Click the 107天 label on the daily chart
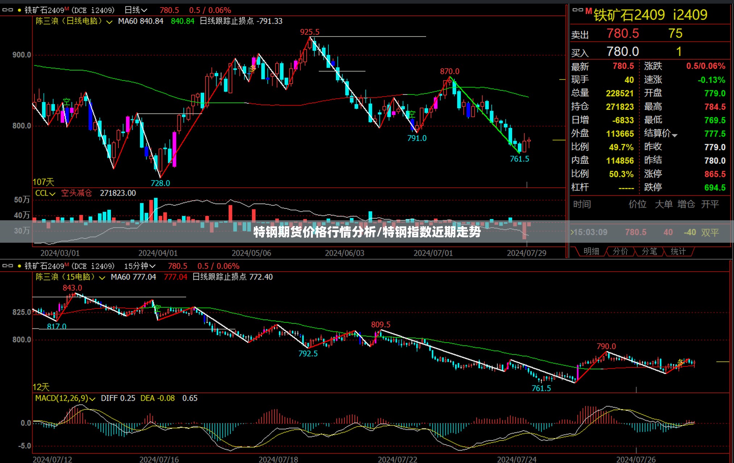The height and width of the screenshot is (463, 734). 43,182
